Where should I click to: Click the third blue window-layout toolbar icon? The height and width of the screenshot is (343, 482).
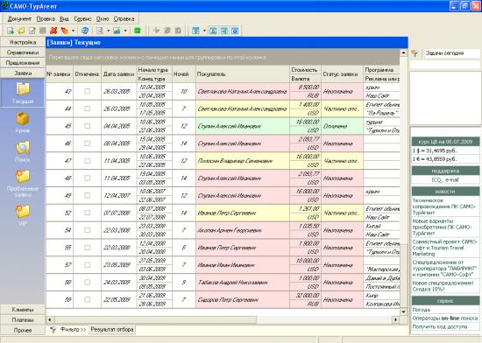pos(224,31)
